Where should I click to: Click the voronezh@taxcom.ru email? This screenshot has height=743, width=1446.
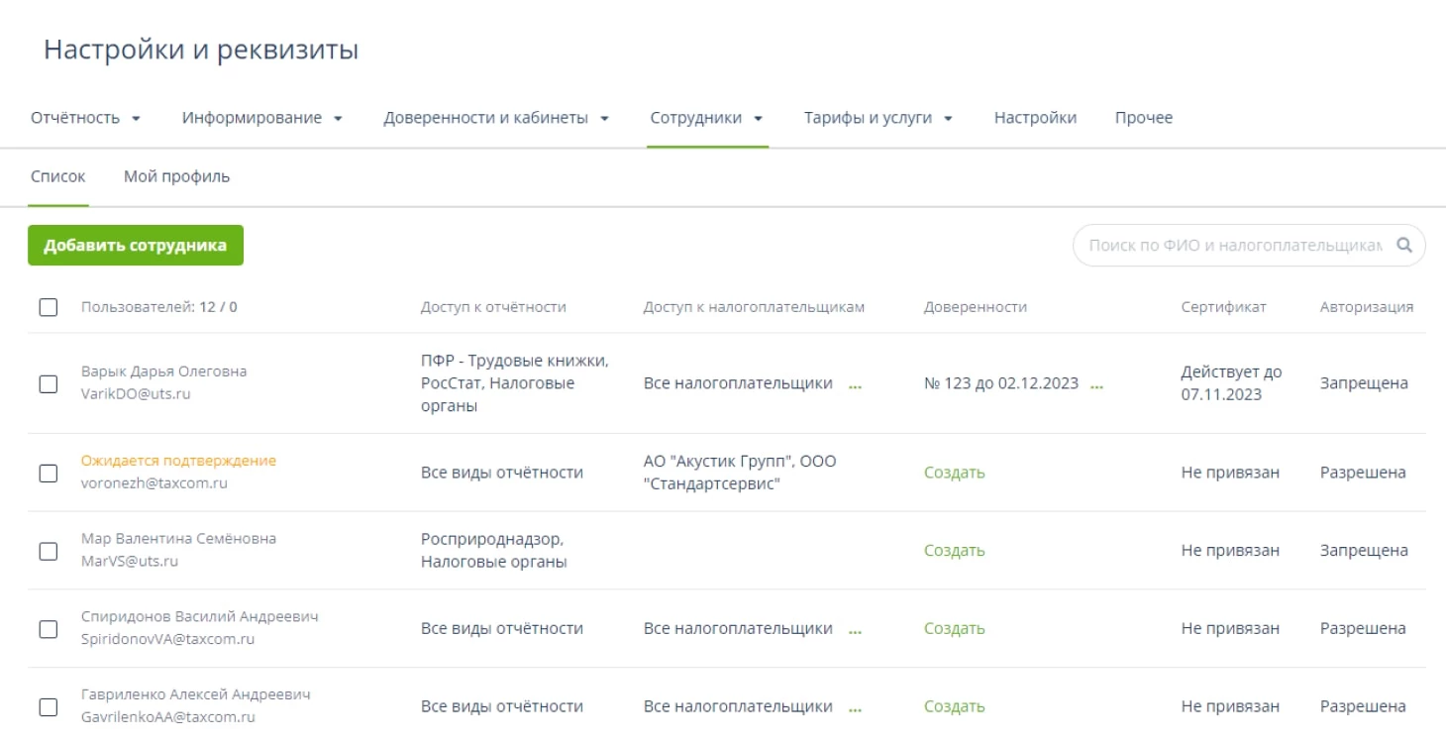tap(154, 483)
